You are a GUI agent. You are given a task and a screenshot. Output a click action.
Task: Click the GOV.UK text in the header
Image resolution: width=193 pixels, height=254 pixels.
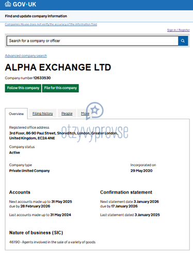tap(24, 4)
